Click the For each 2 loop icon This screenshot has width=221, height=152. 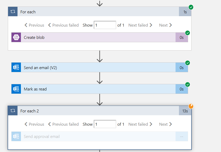click(x=13, y=111)
